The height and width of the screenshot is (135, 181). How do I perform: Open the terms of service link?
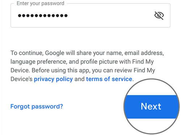109,79
